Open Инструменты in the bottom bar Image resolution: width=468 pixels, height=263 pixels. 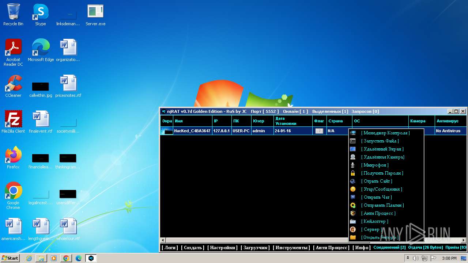pos(292,248)
